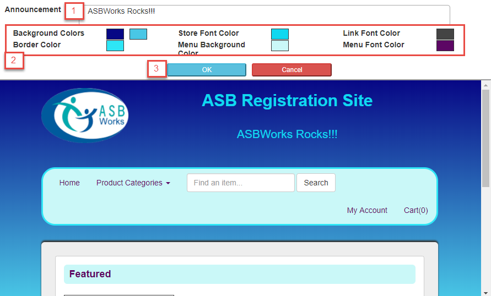Open the Menu Font Color swatch
The height and width of the screenshot is (296, 491).
(x=445, y=46)
